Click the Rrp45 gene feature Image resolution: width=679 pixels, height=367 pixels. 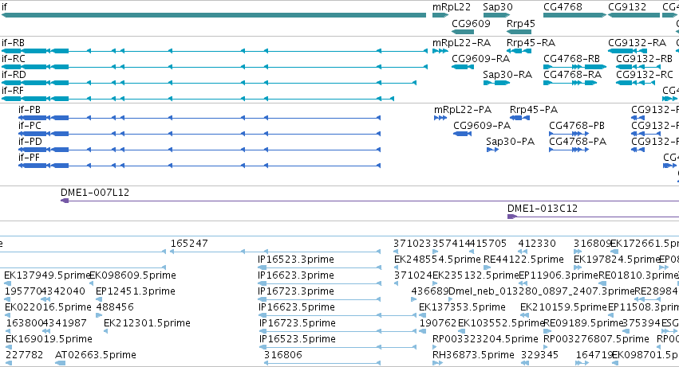click(519, 32)
